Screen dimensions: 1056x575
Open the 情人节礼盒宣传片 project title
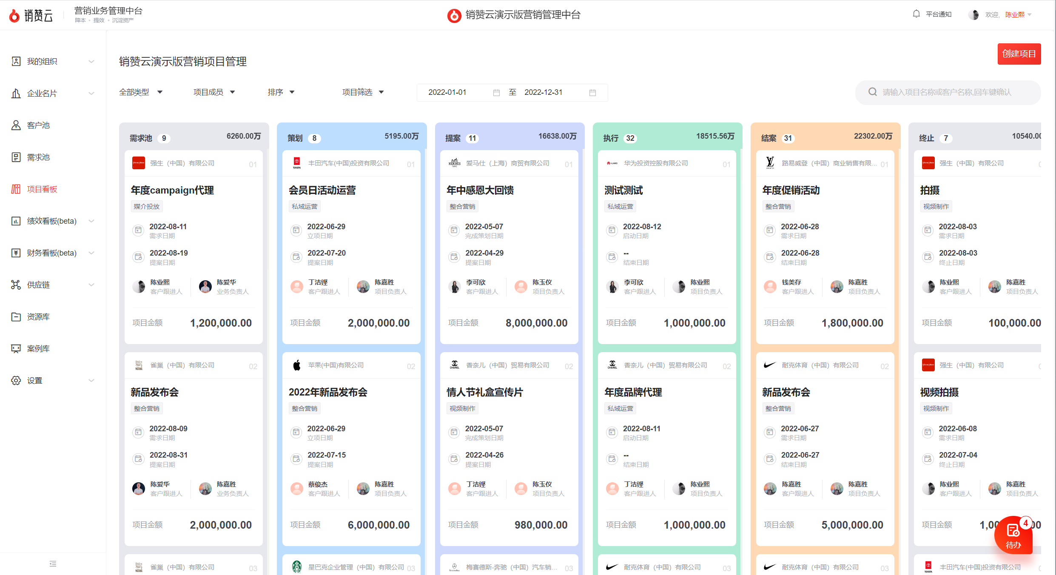click(x=485, y=392)
